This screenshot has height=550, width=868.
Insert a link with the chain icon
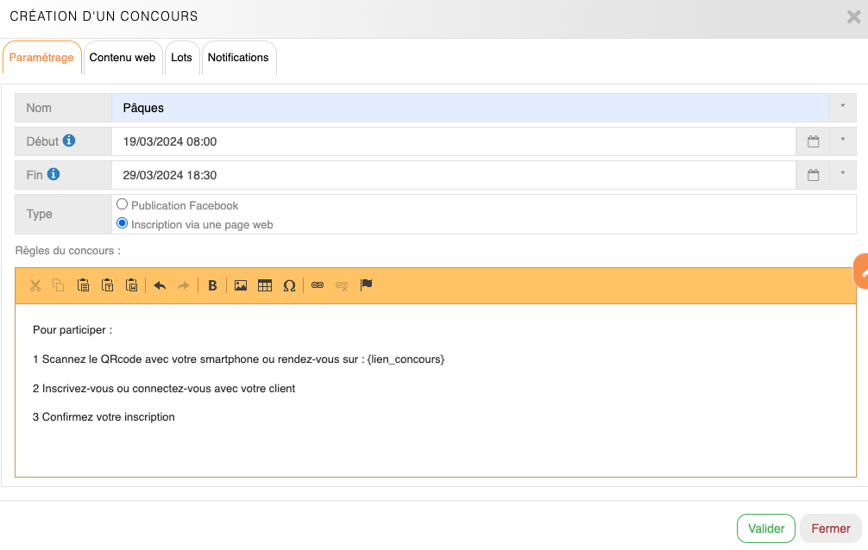click(x=318, y=285)
